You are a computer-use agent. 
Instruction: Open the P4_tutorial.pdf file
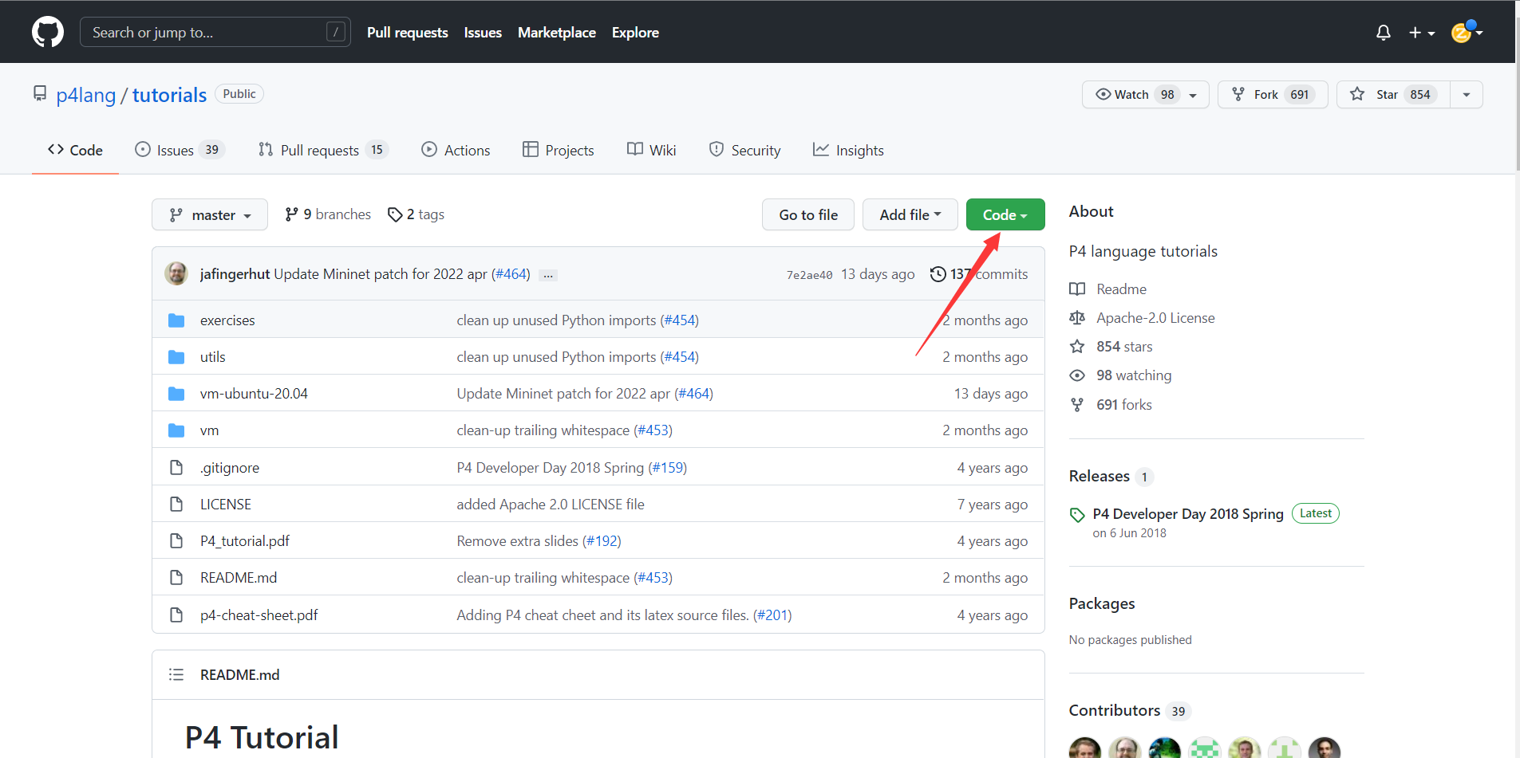tap(245, 541)
